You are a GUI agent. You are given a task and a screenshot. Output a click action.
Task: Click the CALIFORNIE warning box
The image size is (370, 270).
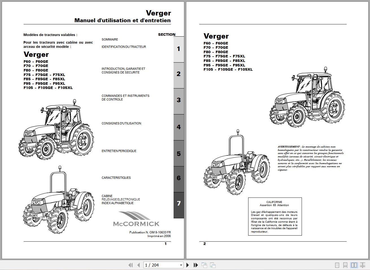point(275,217)
